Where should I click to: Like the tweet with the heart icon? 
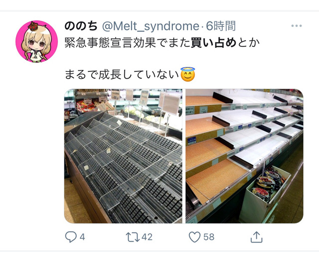click(195, 237)
